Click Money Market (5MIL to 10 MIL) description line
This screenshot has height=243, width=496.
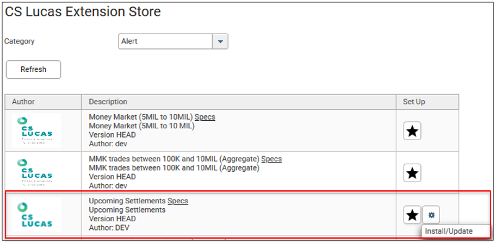click(x=142, y=126)
